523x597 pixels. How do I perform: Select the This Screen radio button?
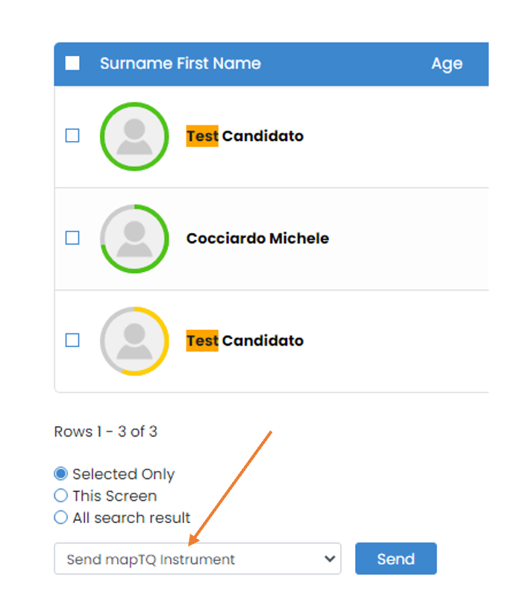click(61, 496)
